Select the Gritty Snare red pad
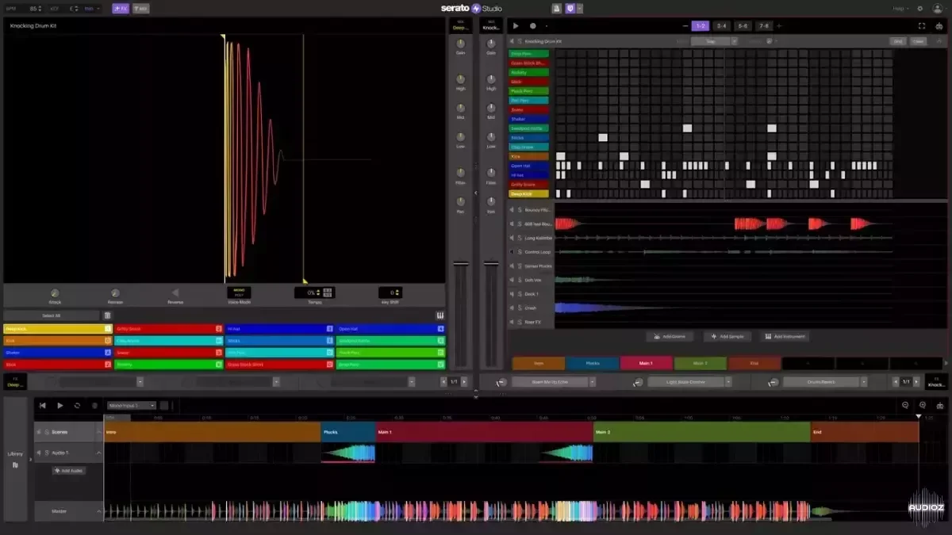 pyautogui.click(x=169, y=328)
